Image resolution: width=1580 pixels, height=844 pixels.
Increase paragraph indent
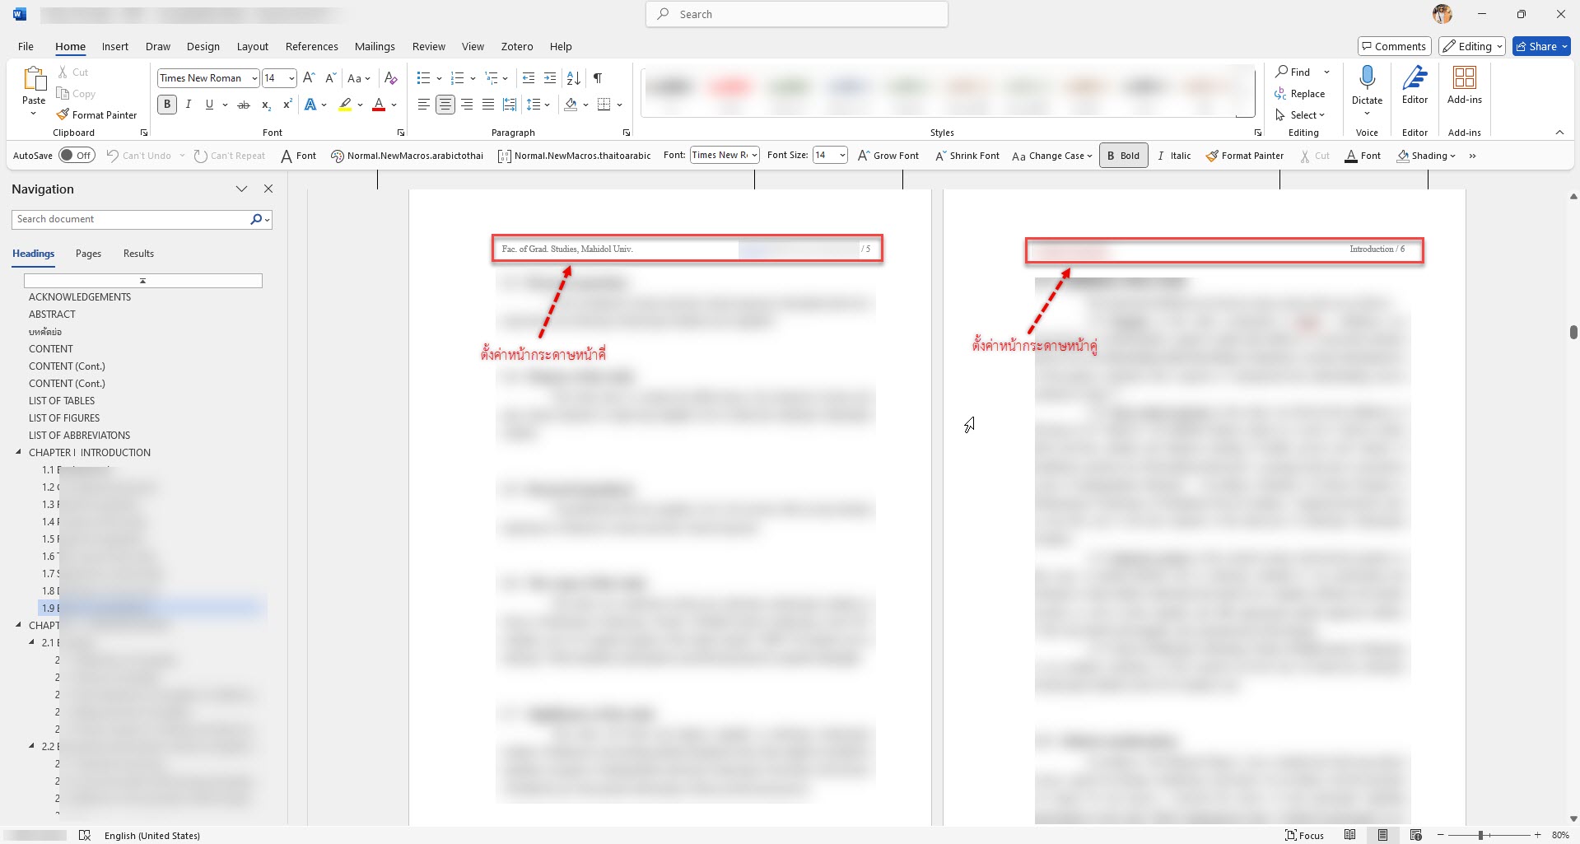coord(550,78)
